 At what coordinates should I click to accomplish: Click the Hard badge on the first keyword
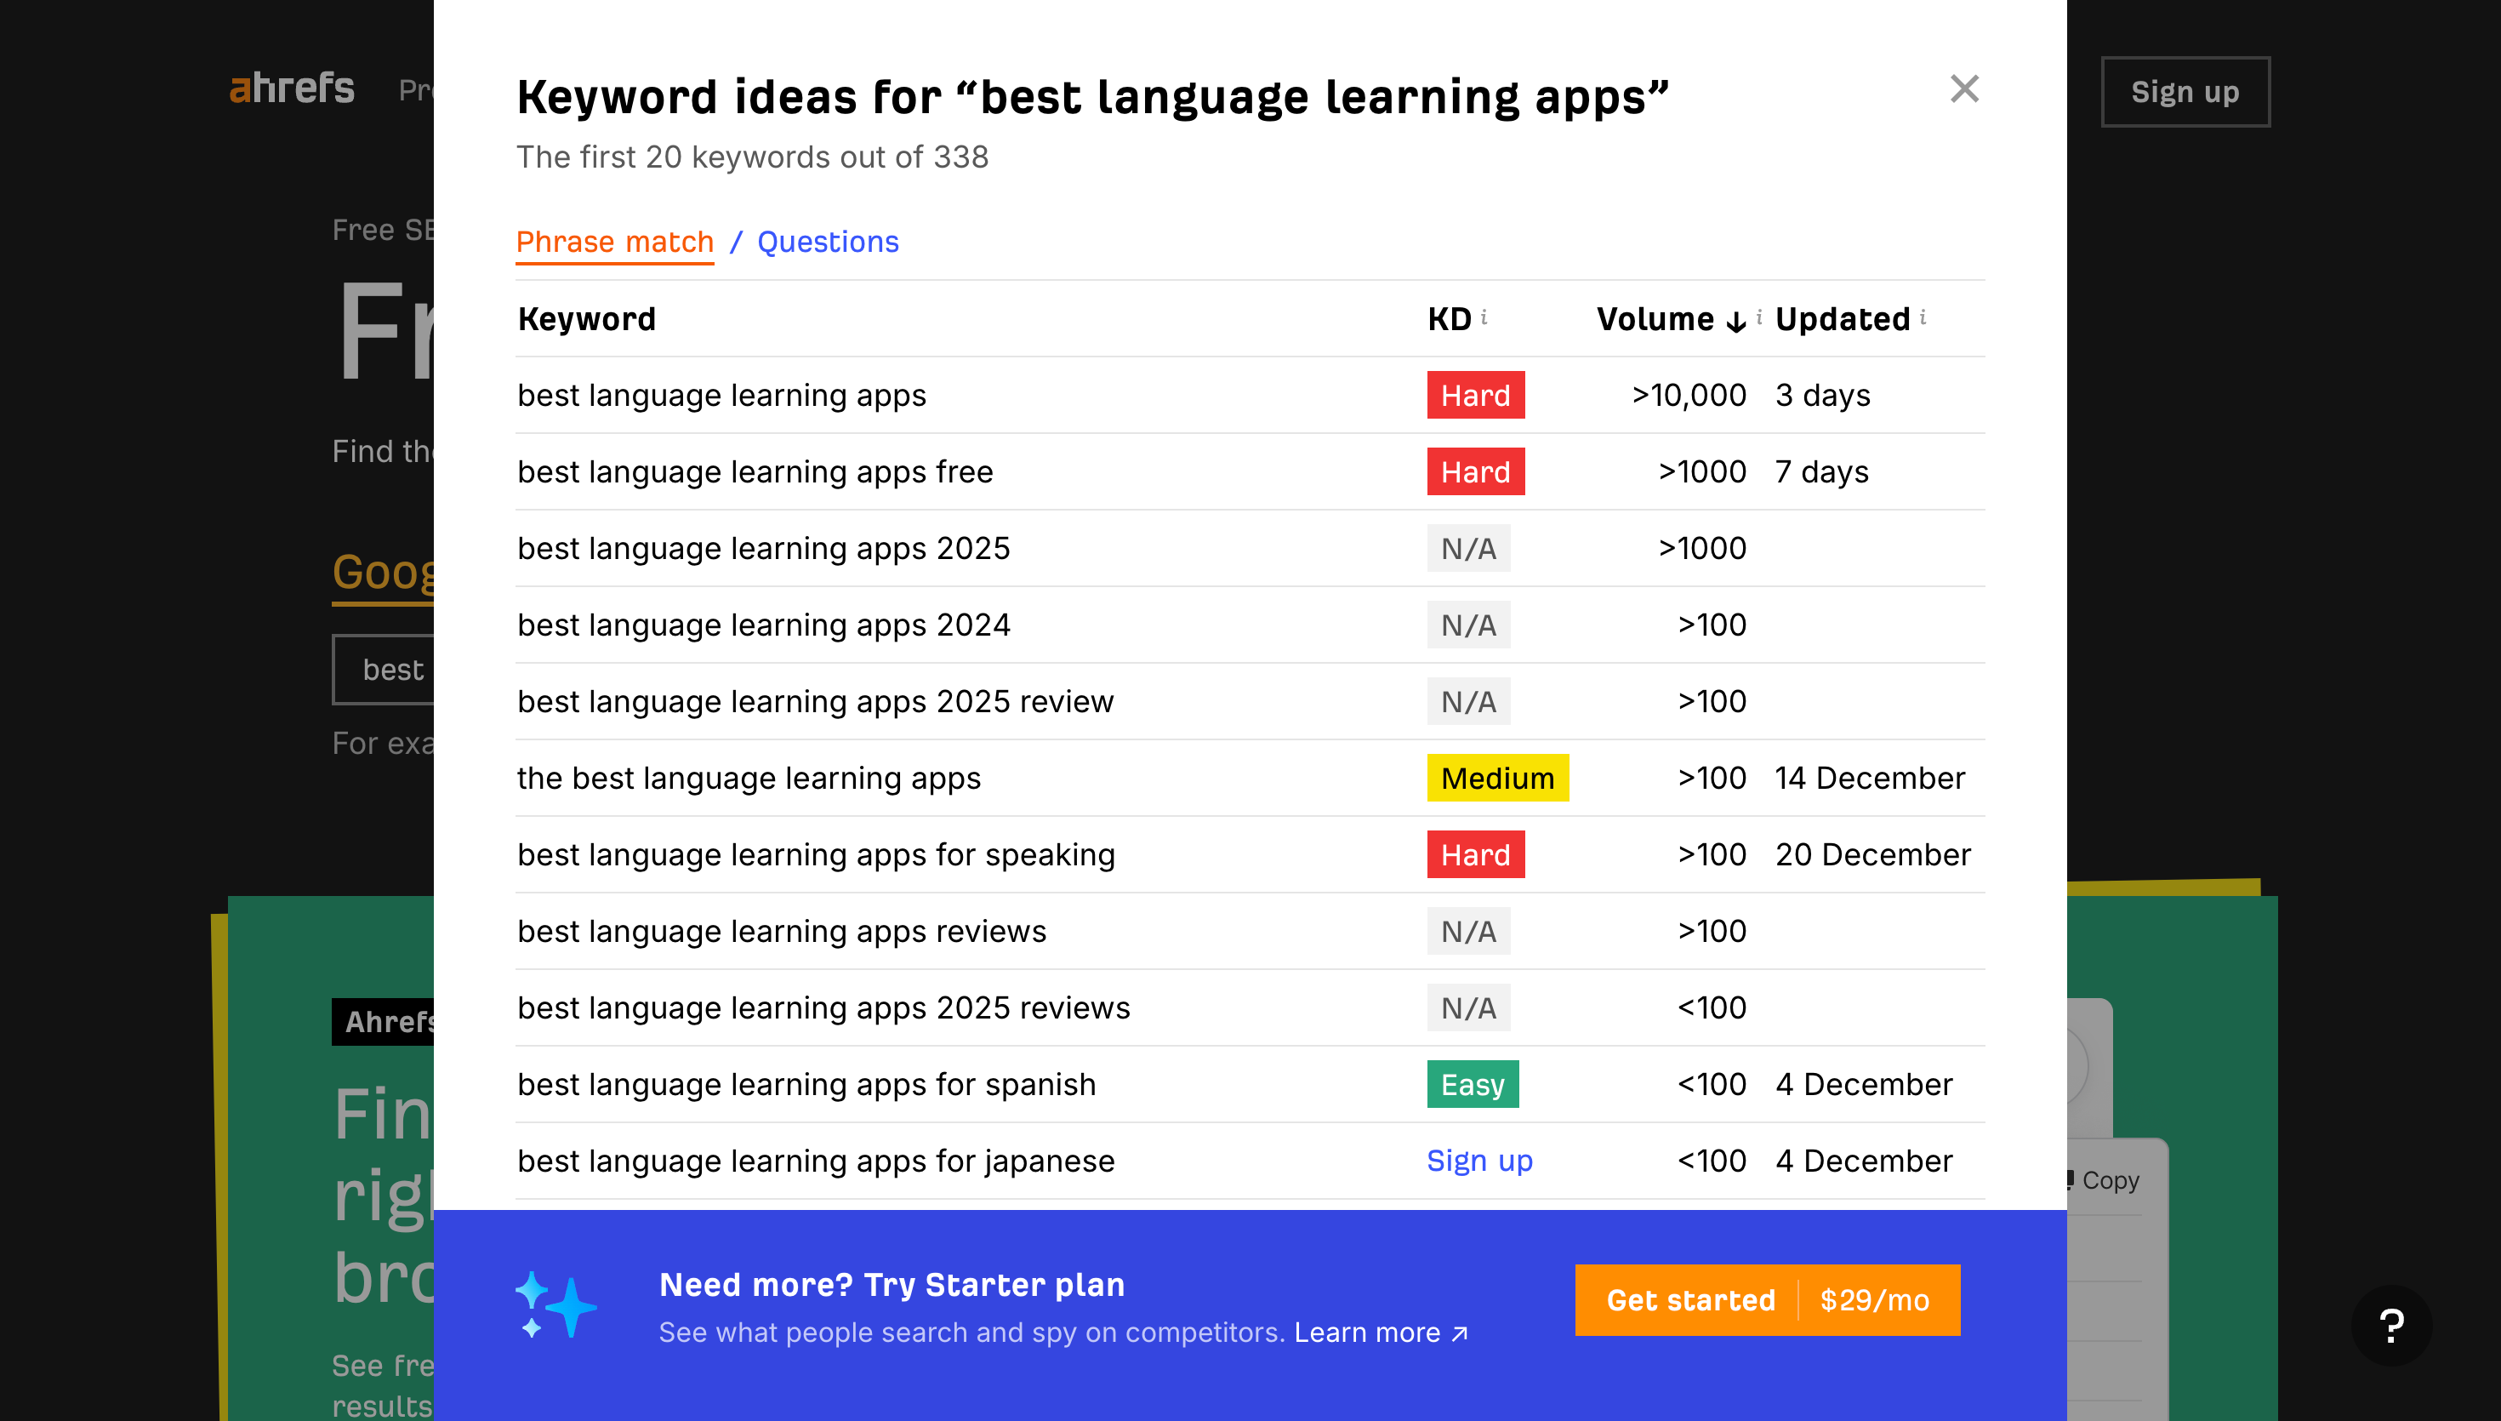click(x=1476, y=394)
